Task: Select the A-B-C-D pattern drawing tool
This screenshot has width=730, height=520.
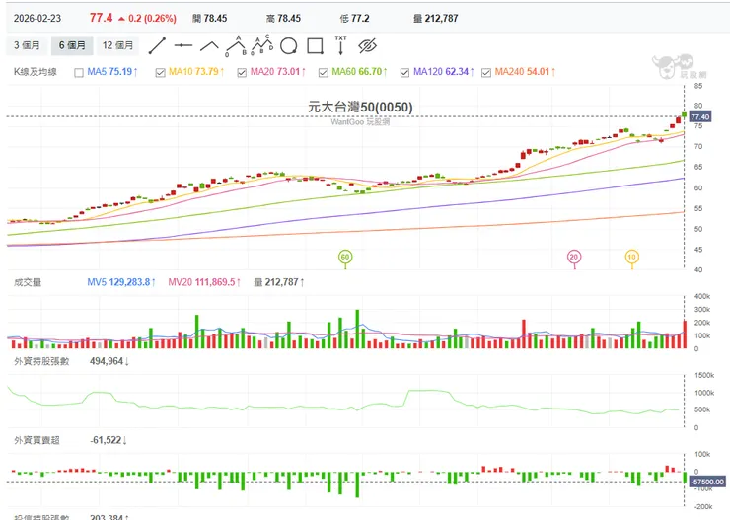Action: click(262, 44)
